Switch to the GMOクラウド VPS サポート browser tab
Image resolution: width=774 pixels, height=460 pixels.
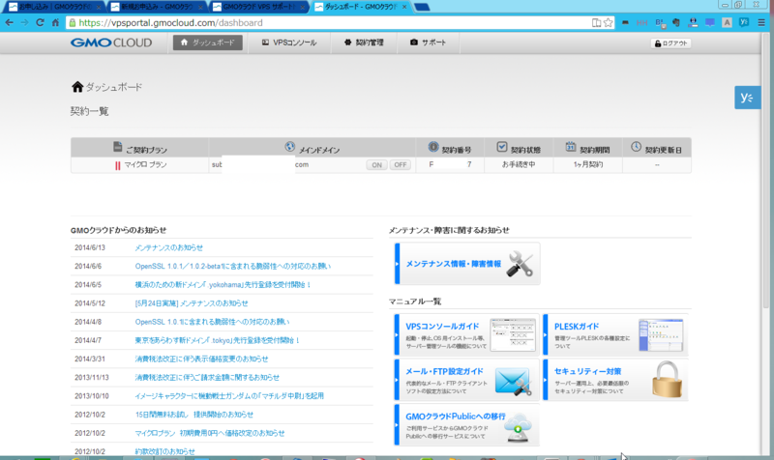[x=259, y=7]
